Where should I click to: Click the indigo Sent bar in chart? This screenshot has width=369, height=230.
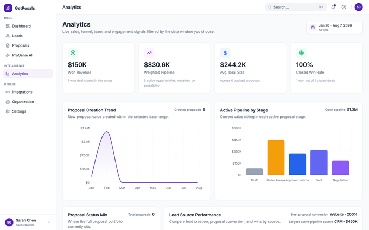[319, 163]
